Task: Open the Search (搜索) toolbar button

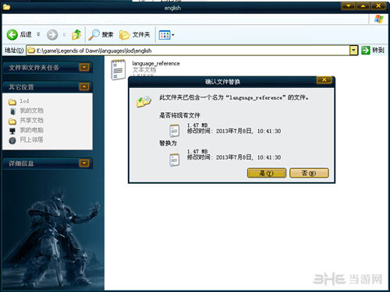Action: click(101, 34)
